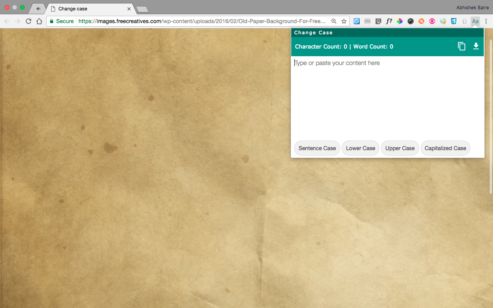Screen dimensions: 493x308
Task: Open the light bulb extension icon
Action: [378, 21]
